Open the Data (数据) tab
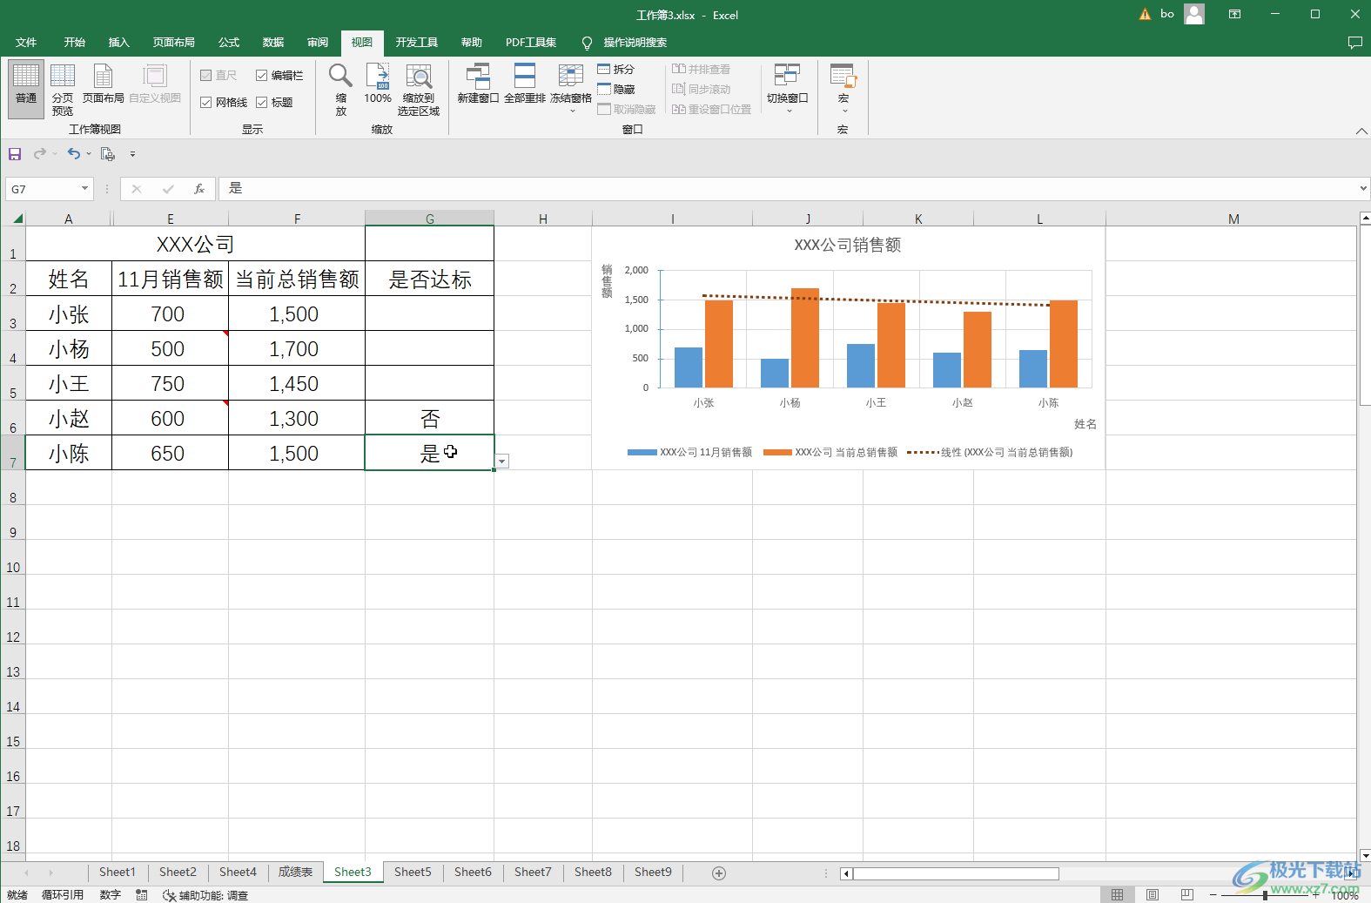The width and height of the screenshot is (1371, 903). [273, 43]
